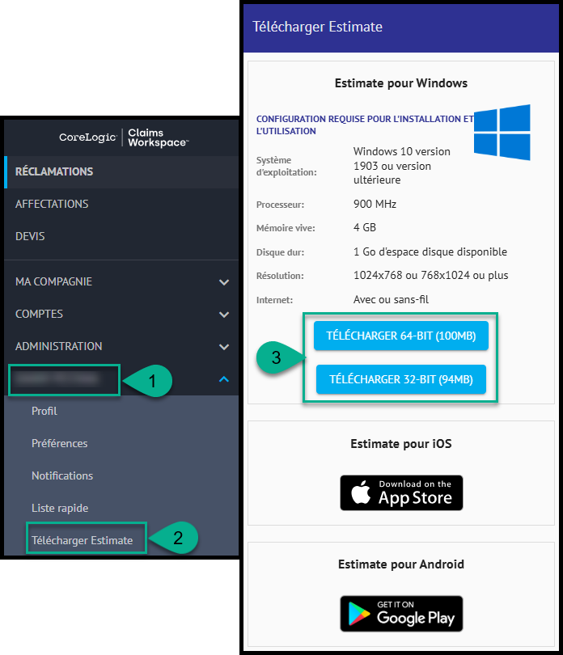Select Télécharger Estimate in submenu
563x655 pixels.
pyautogui.click(x=82, y=540)
